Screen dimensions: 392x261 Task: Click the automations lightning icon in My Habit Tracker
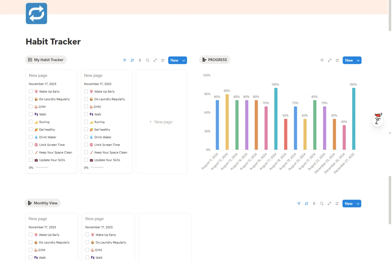click(140, 60)
